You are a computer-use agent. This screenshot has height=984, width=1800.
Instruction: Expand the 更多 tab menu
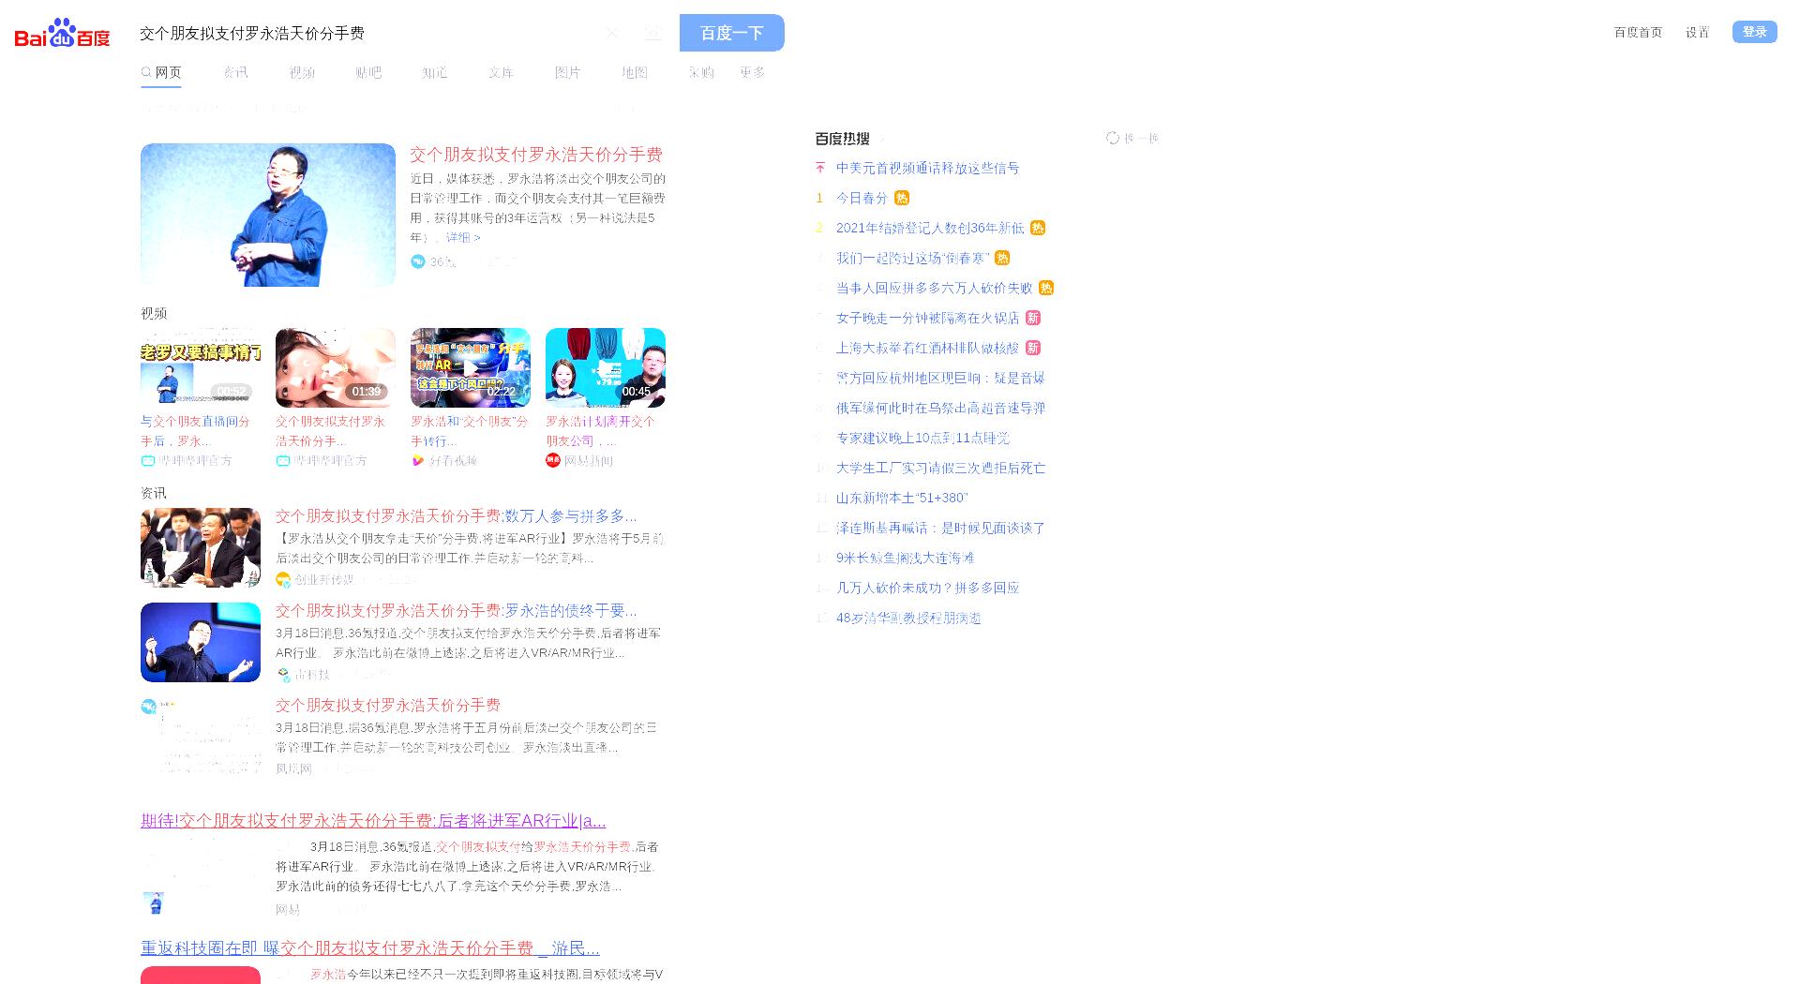[752, 72]
